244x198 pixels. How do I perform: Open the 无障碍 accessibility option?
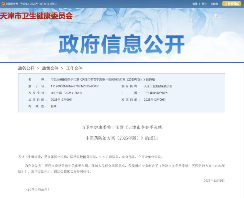click(x=214, y=4)
